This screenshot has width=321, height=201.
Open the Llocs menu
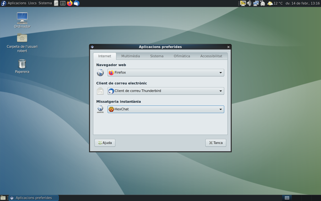point(32,3)
